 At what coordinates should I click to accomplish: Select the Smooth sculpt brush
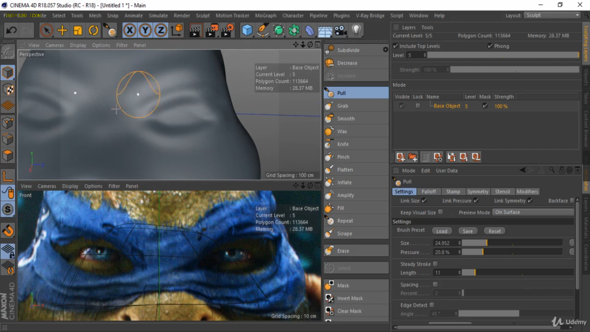(356, 119)
